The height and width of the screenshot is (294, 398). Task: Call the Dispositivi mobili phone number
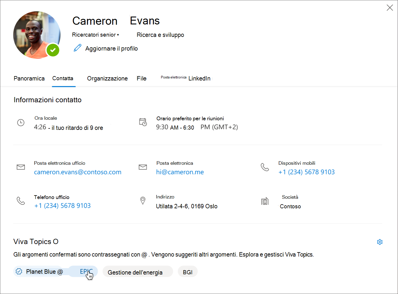[307, 172]
